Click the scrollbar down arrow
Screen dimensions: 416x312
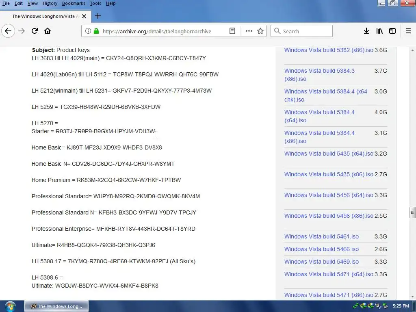pyautogui.click(x=412, y=296)
